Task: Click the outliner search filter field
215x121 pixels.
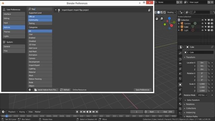Action: click(x=201, y=12)
